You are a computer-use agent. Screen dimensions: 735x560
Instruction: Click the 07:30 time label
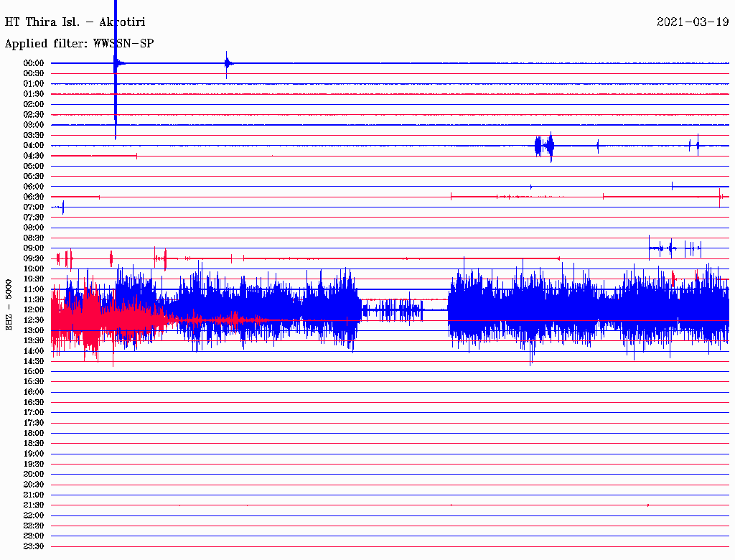click(x=34, y=217)
